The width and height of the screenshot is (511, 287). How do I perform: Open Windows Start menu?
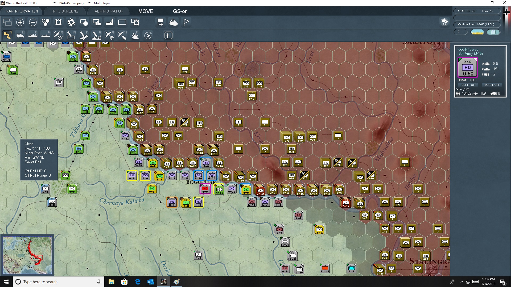(6, 282)
